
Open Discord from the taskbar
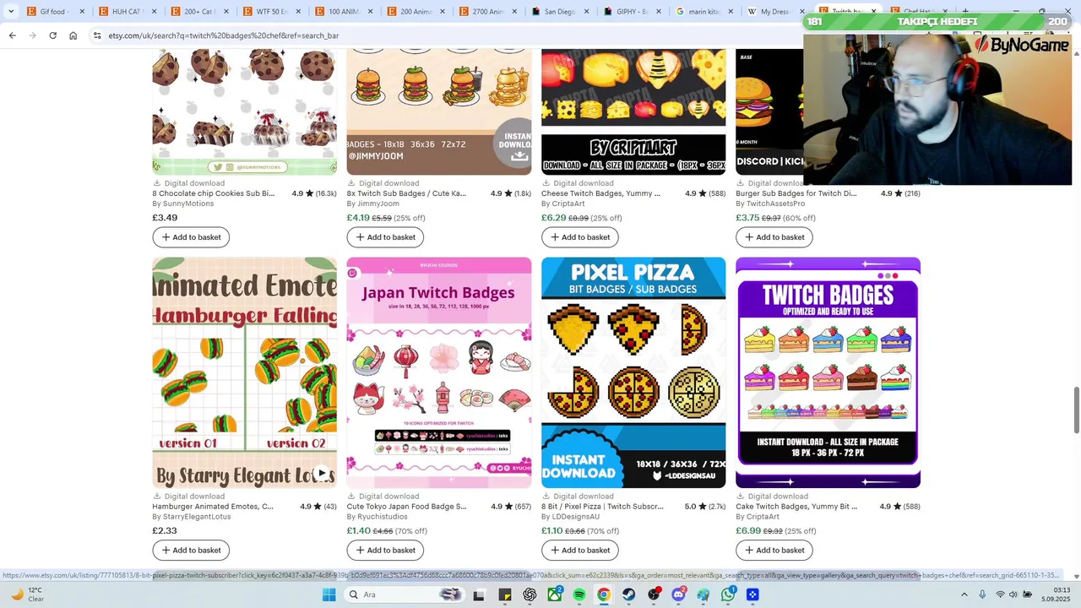pos(678,594)
